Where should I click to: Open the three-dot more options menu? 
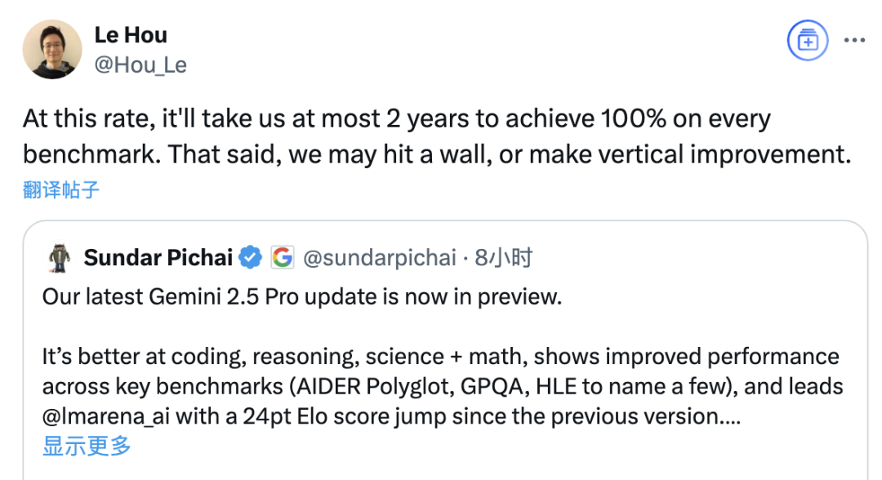pos(854,41)
